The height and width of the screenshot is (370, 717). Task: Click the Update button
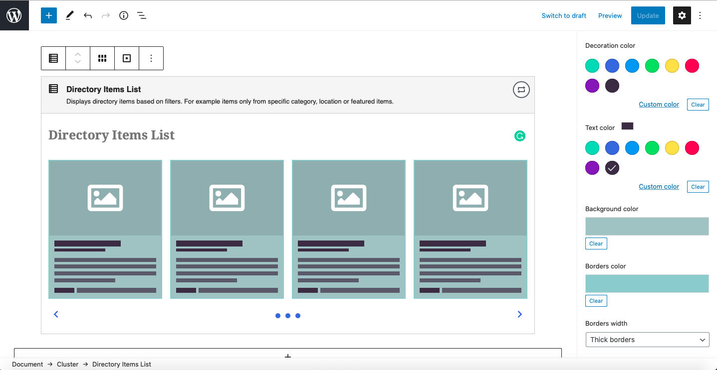(648, 15)
